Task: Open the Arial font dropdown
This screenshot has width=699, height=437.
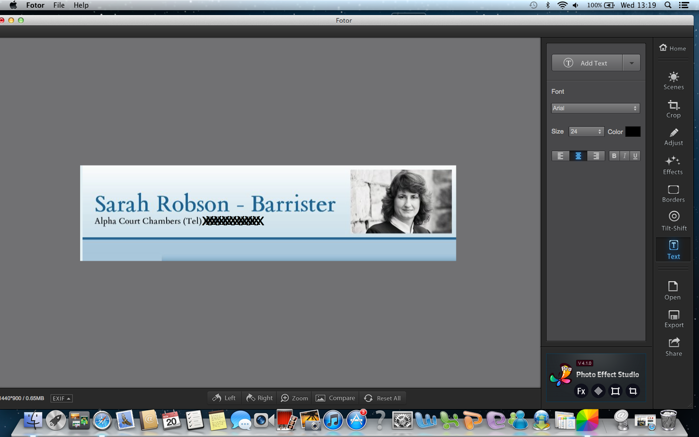Action: [596, 108]
